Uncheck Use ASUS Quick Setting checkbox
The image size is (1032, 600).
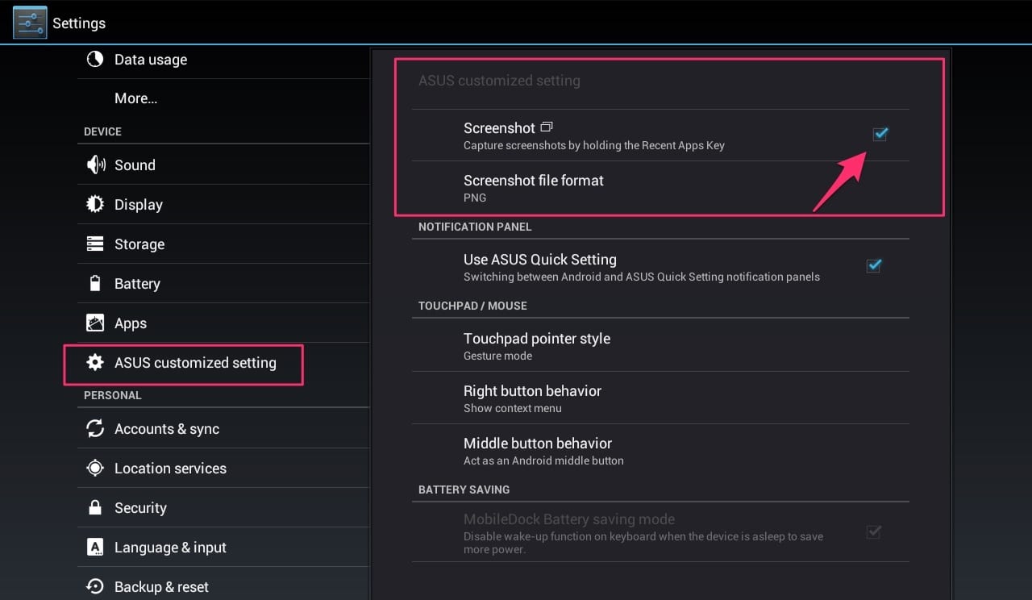(x=873, y=265)
